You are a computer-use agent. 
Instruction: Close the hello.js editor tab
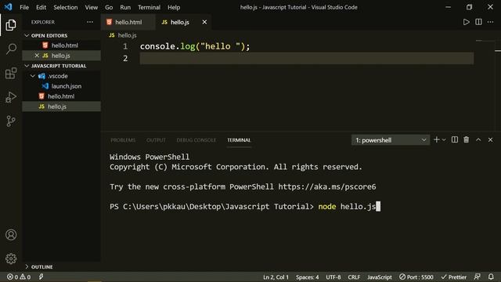[x=204, y=22]
